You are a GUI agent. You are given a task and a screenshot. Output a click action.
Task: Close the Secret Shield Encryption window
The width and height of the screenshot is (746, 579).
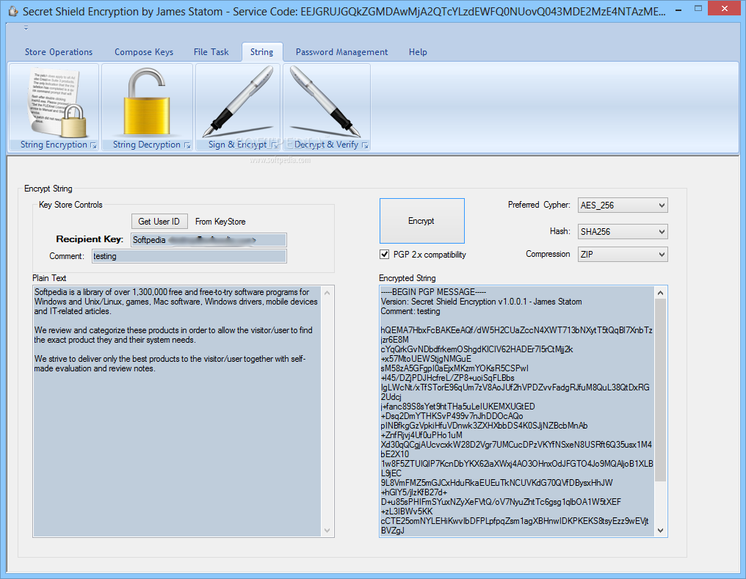point(724,9)
